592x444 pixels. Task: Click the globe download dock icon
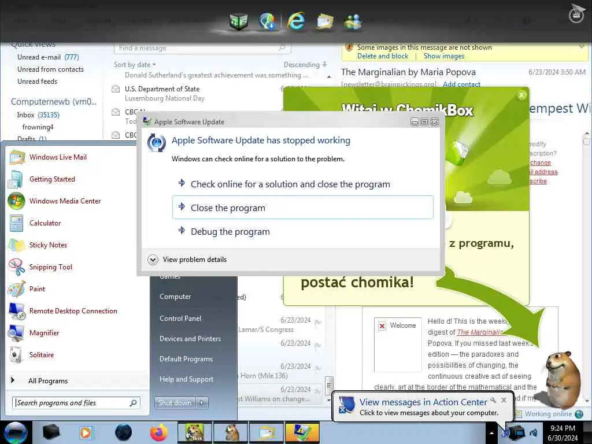pos(267,21)
